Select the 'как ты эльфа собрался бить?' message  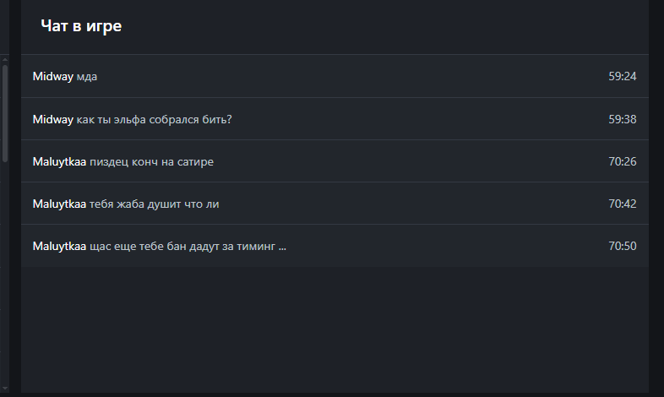(x=154, y=119)
